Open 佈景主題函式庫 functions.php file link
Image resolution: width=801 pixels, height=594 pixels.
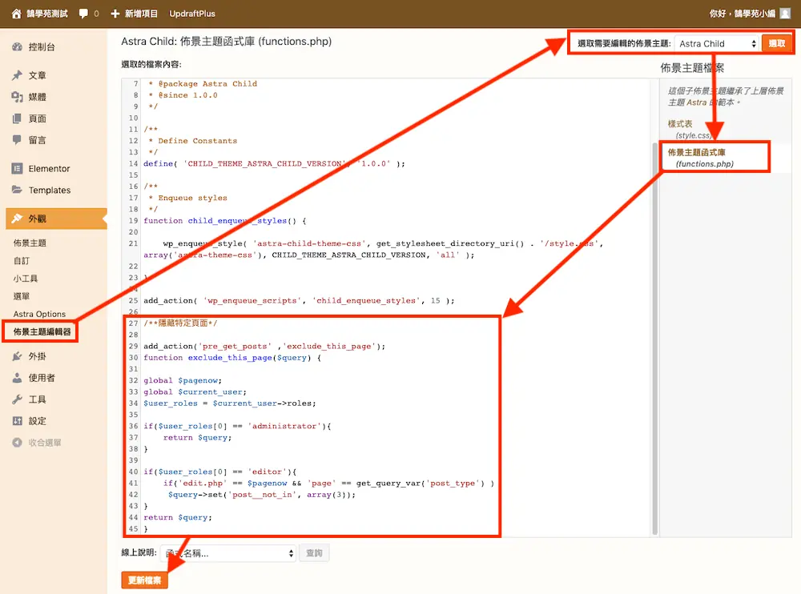pos(701,158)
